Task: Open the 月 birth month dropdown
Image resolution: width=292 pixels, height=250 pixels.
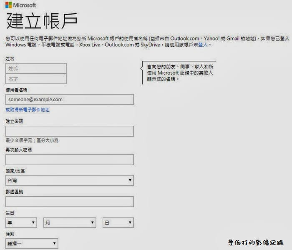Action: click(70, 222)
